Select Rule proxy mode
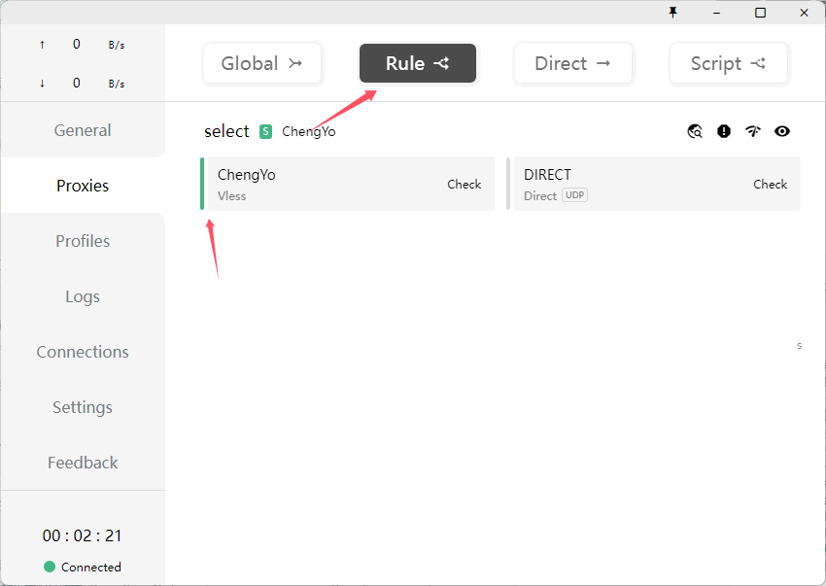The image size is (826, 586). coord(418,63)
